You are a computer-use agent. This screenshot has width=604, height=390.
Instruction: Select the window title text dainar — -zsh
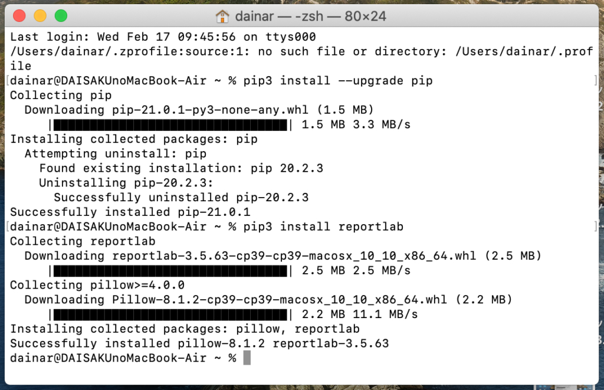[x=280, y=16]
